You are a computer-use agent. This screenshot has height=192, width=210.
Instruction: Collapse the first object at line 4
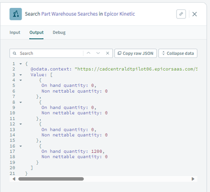coord(20,80)
